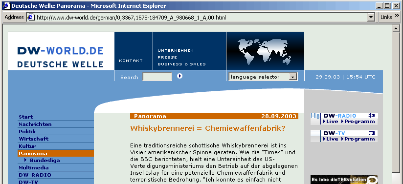Viewport: 403px width, 184px height.
Task: Click the DW-RADIO speaker icon
Action: tap(371, 116)
